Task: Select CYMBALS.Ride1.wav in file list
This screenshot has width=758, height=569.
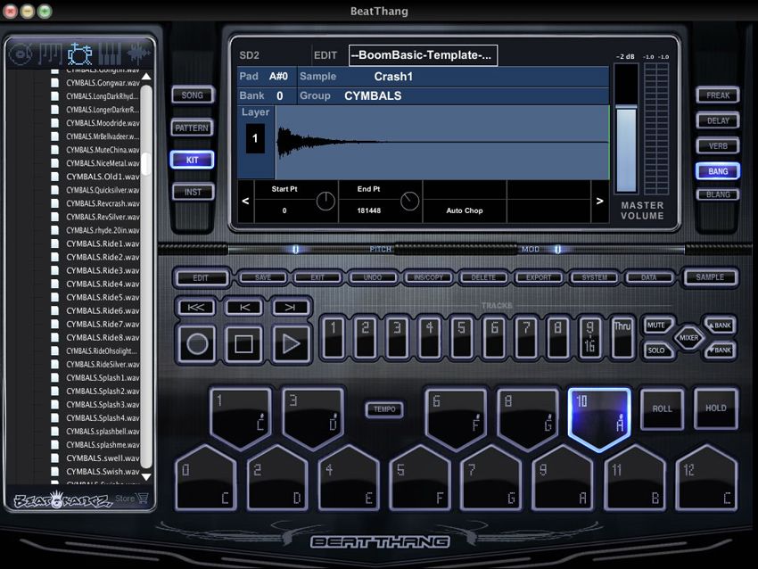Action: pos(98,243)
